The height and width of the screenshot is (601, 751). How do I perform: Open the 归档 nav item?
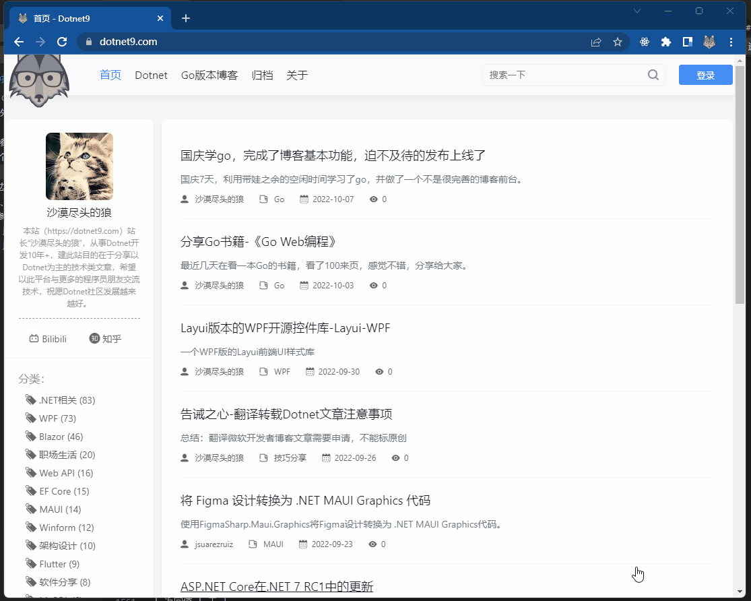[262, 75]
